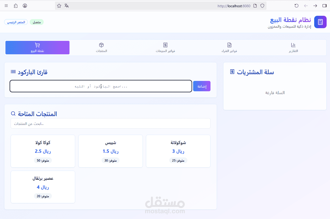This screenshot has height=219, width=330.
Task: Click the barcode icon beside قارئ الباركود
Action: [13, 72]
